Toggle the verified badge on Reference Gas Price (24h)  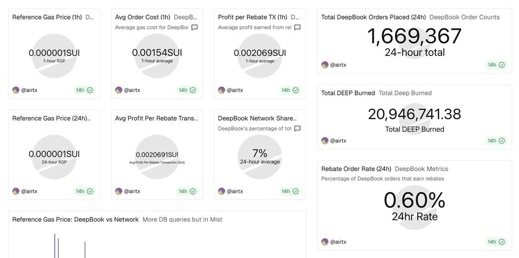pyautogui.click(x=90, y=191)
